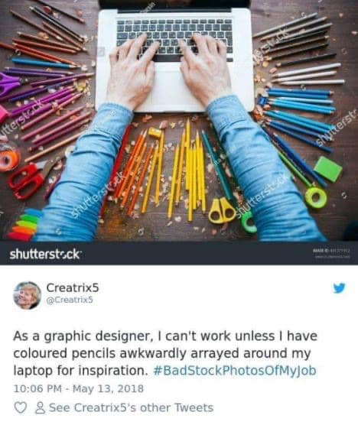Viewport: 358px width, 422px height.
Task: Click the 10:06 PM May 13, 2018 timestamp
Action: coord(78,388)
